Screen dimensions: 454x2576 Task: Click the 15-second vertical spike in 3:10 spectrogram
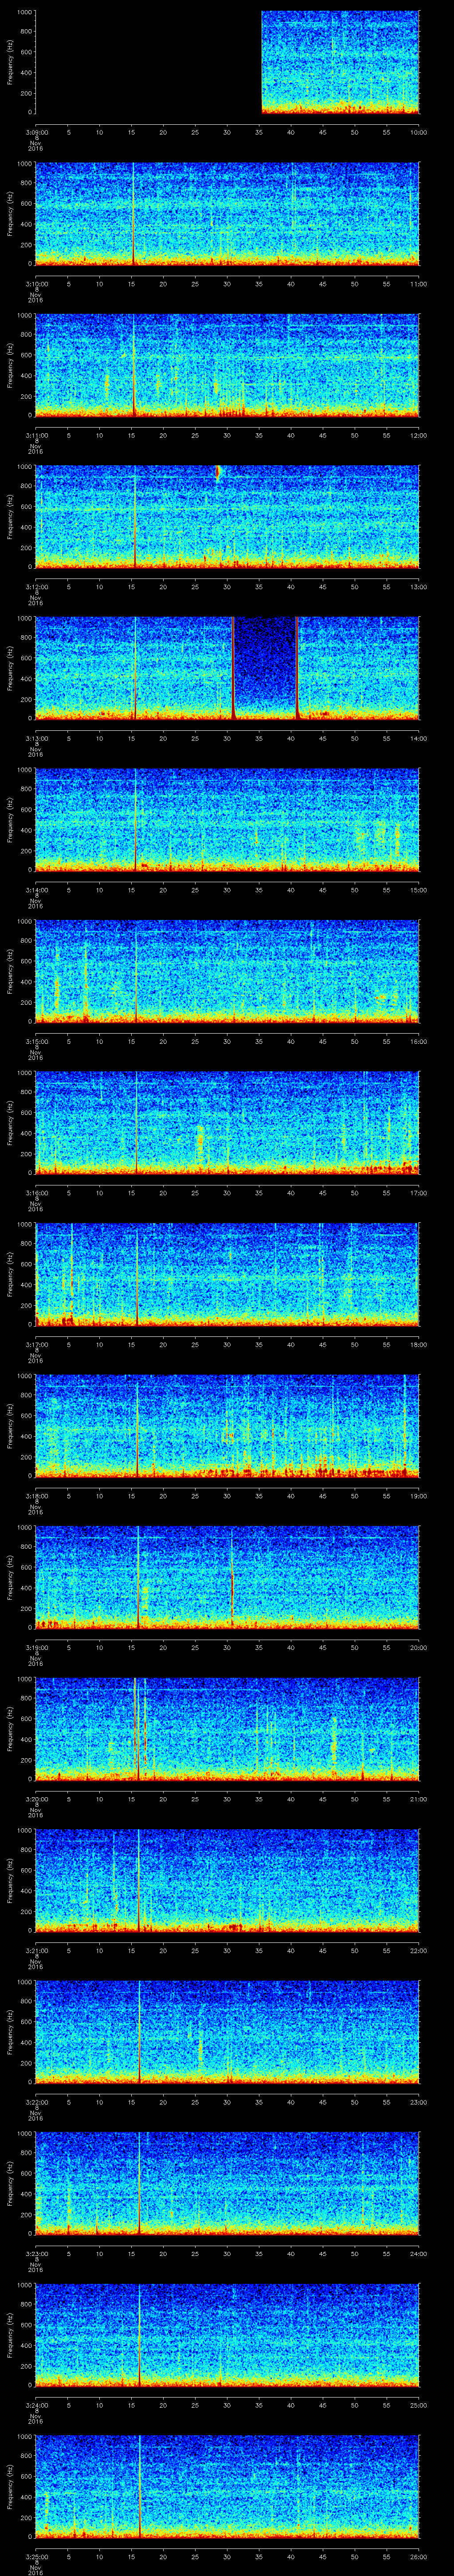(133, 215)
